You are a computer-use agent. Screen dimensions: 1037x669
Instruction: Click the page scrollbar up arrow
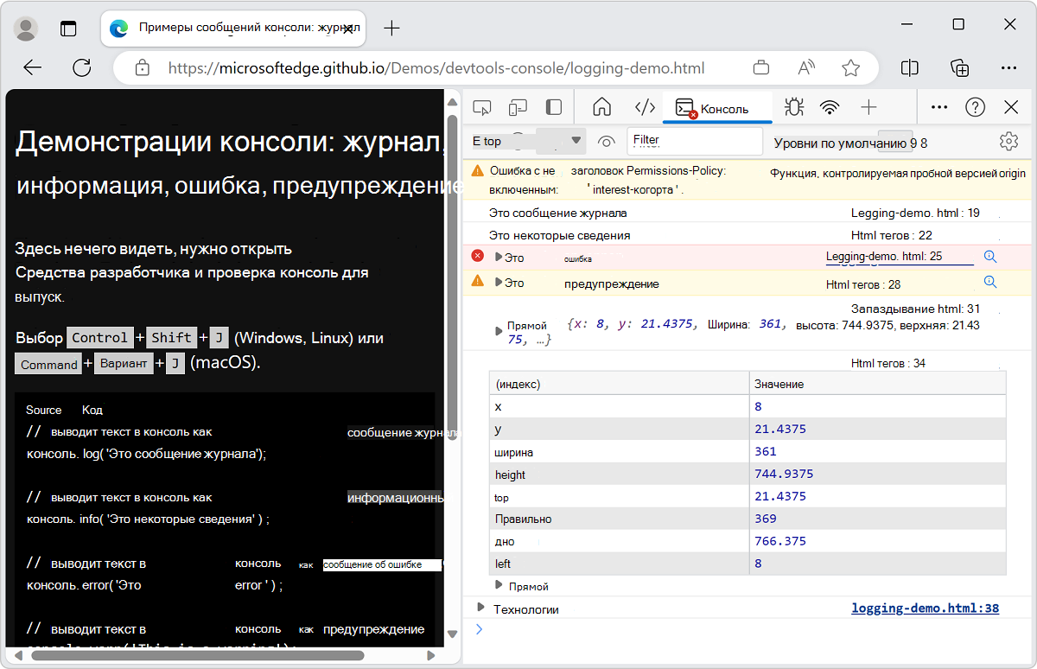coord(452,101)
